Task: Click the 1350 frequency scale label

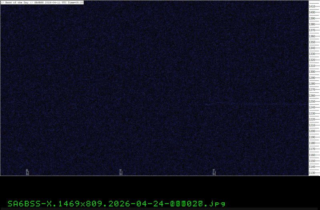Action: [312, 42]
